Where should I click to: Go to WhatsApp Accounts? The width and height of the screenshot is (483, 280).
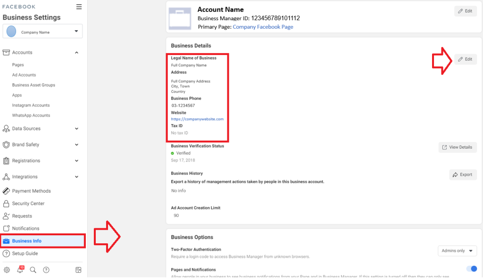(31, 116)
